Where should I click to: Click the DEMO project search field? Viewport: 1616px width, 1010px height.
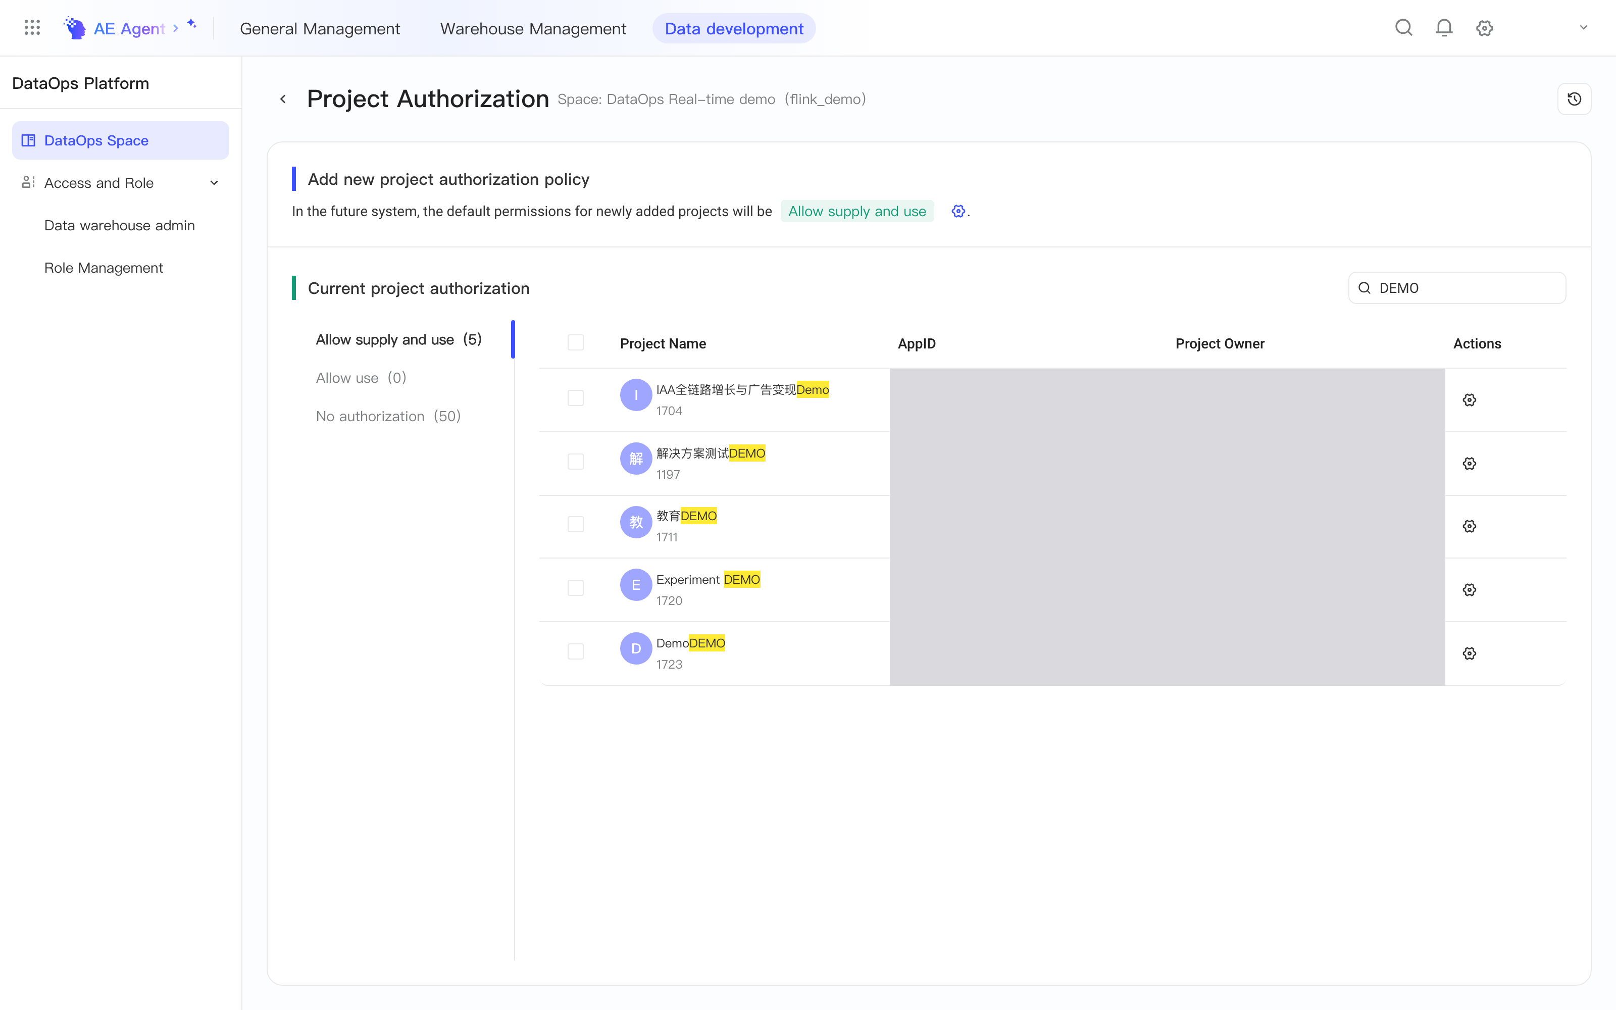coord(1456,288)
